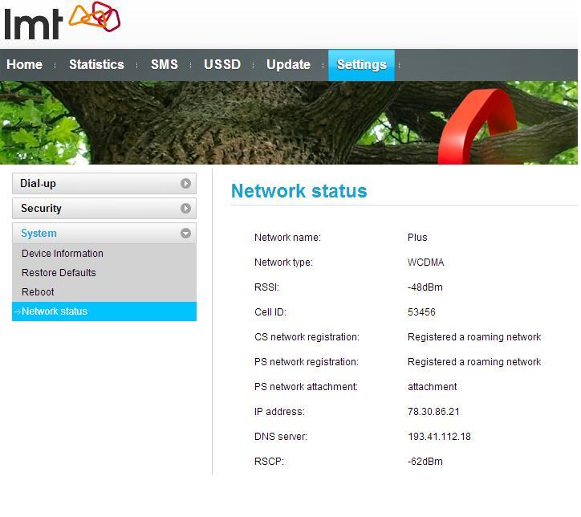The height and width of the screenshot is (517, 581).
Task: Open Restore Defaults page
Action: (59, 273)
